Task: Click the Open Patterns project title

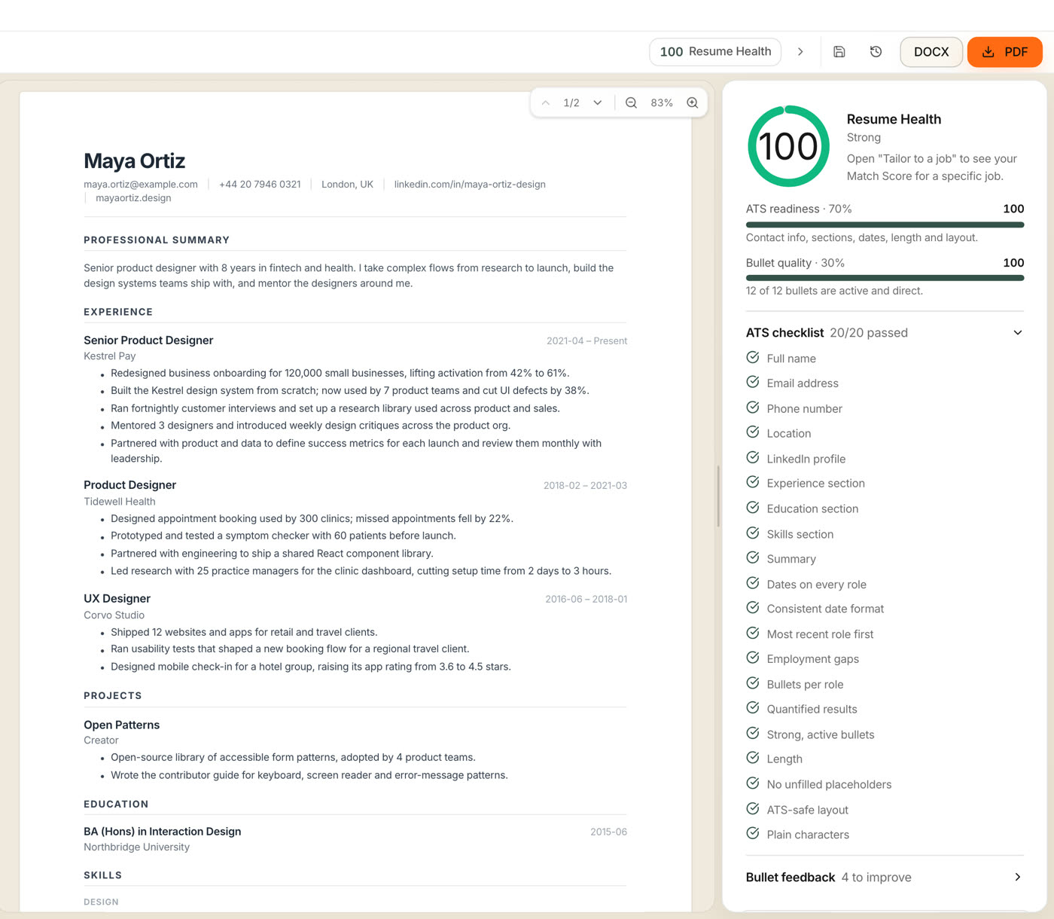Action: 122,725
